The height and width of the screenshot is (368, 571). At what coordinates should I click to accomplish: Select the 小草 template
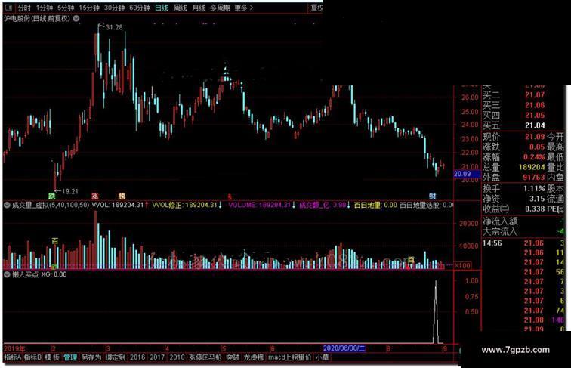(x=323, y=357)
